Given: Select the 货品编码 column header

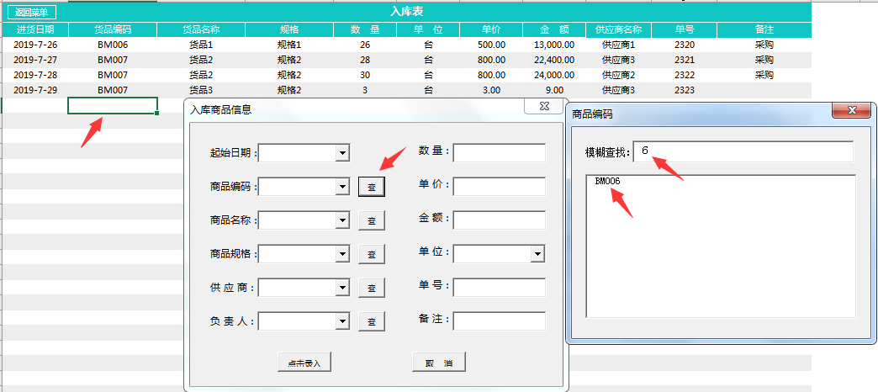Looking at the screenshot, I should pos(113,29).
